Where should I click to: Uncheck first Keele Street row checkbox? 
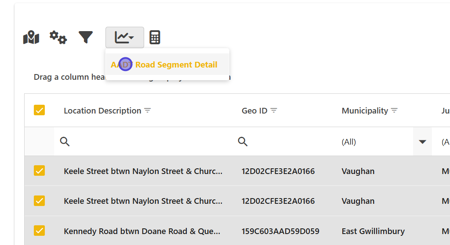click(x=40, y=170)
